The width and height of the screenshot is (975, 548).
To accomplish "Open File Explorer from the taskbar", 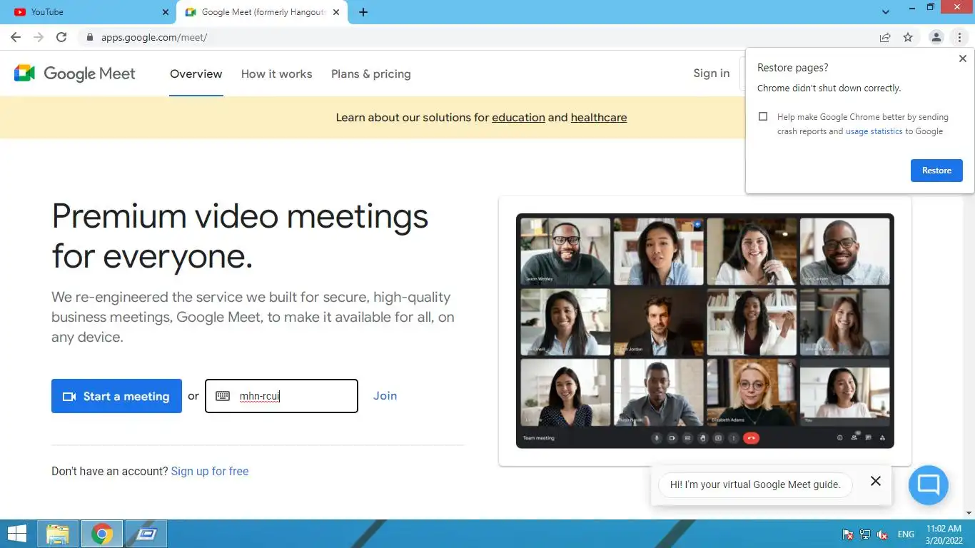I will [x=58, y=534].
